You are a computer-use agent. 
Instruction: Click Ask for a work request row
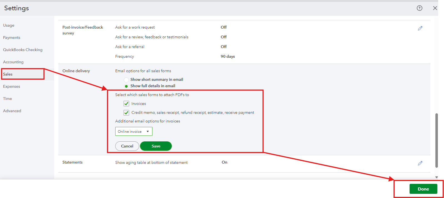[135, 27]
